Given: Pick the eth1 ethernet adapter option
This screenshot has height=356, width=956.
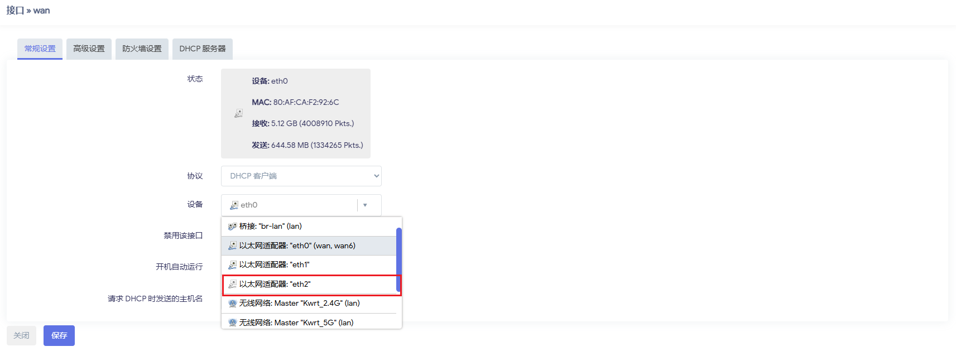Looking at the screenshot, I should coord(274,265).
